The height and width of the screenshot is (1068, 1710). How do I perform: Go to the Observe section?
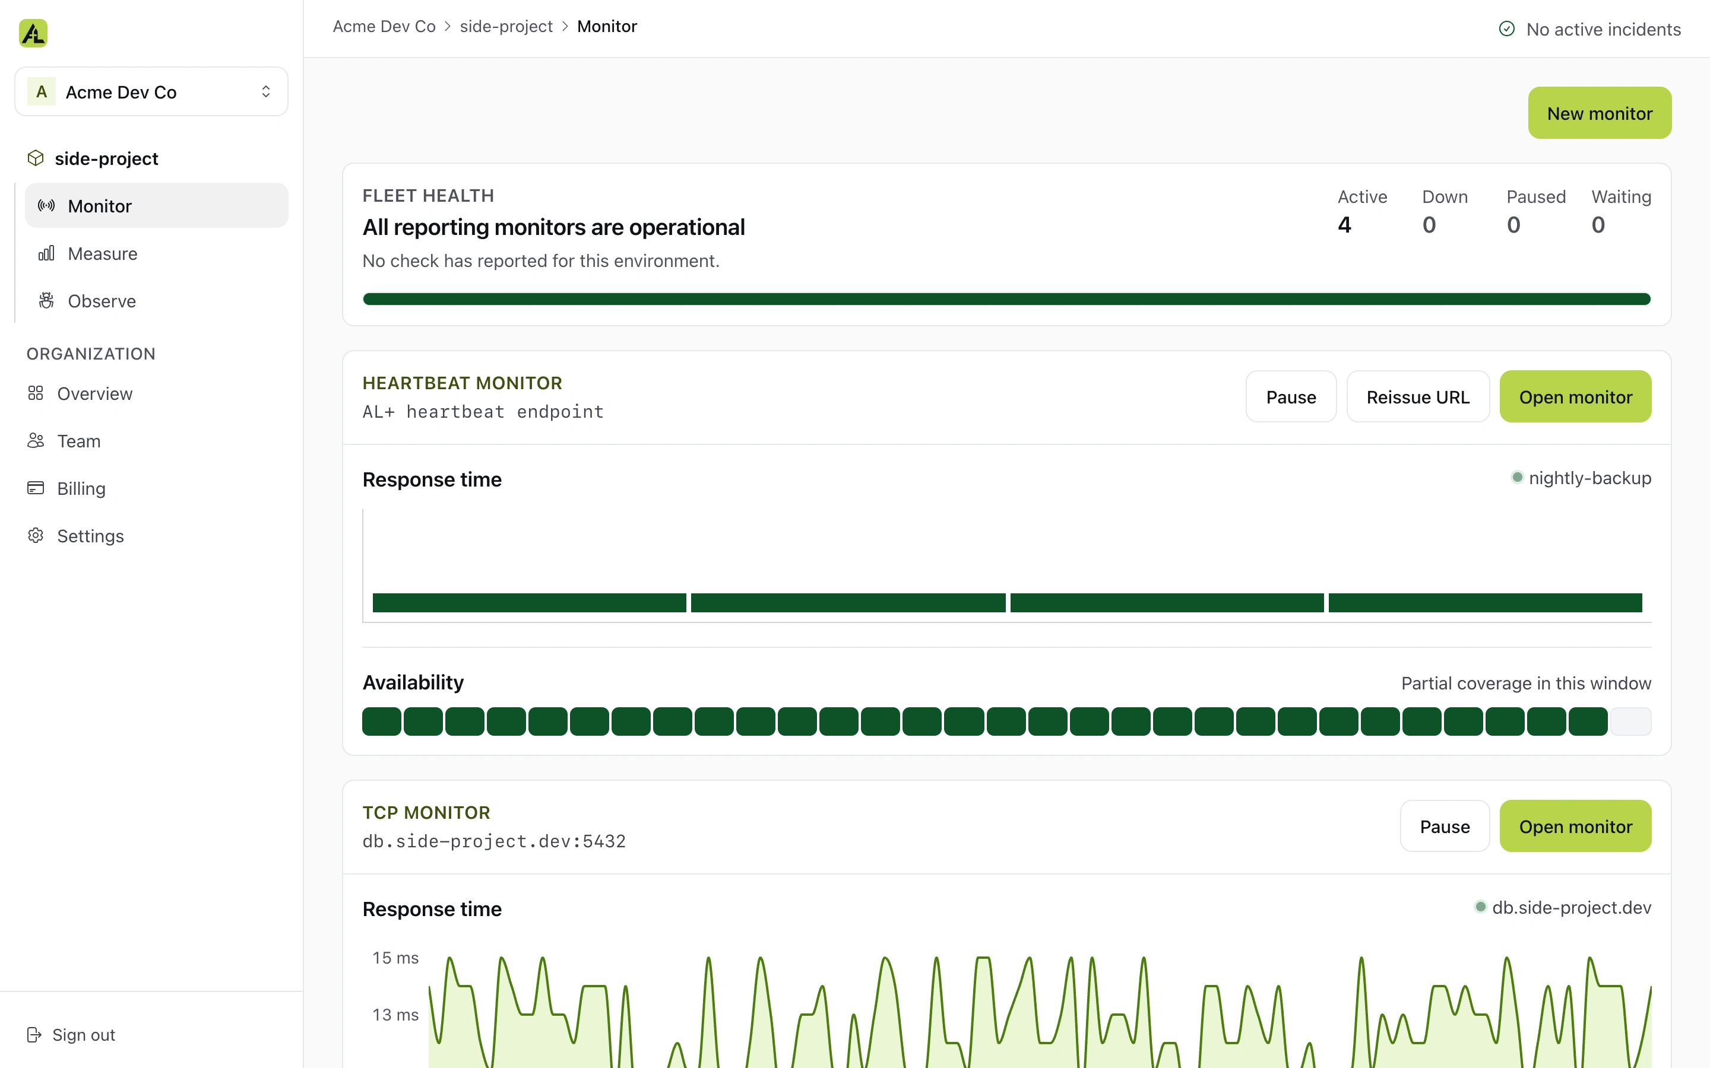(x=156, y=301)
